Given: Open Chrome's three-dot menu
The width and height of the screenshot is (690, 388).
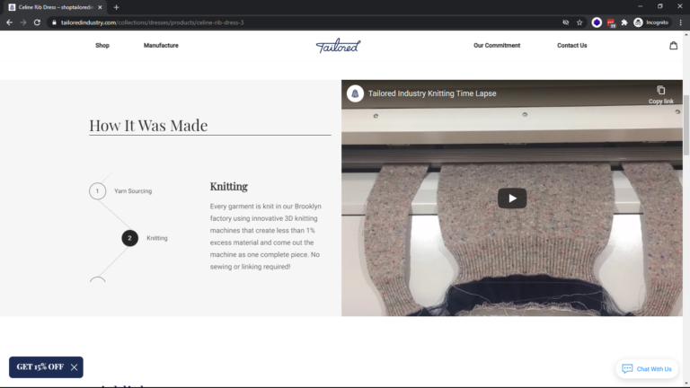Looking at the screenshot, I should [680, 22].
